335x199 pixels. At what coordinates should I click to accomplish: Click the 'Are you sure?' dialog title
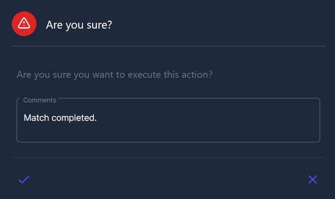[79, 25]
